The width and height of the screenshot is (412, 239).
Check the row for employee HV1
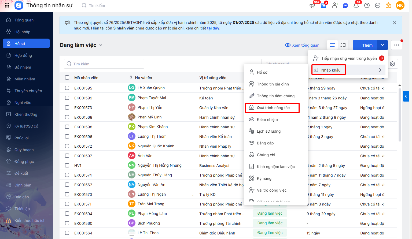pos(67,165)
